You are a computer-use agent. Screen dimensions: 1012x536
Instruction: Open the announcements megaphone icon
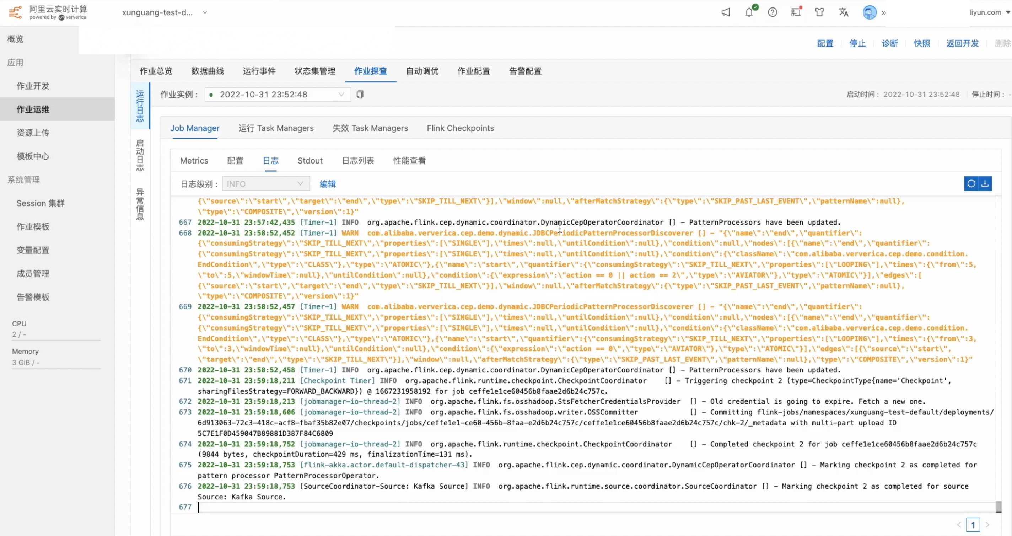click(725, 12)
